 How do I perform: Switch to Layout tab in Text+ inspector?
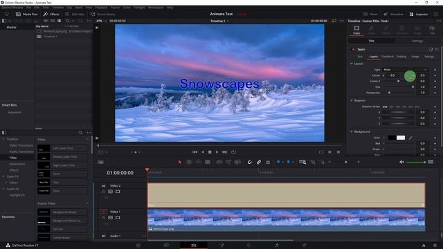pyautogui.click(x=374, y=57)
